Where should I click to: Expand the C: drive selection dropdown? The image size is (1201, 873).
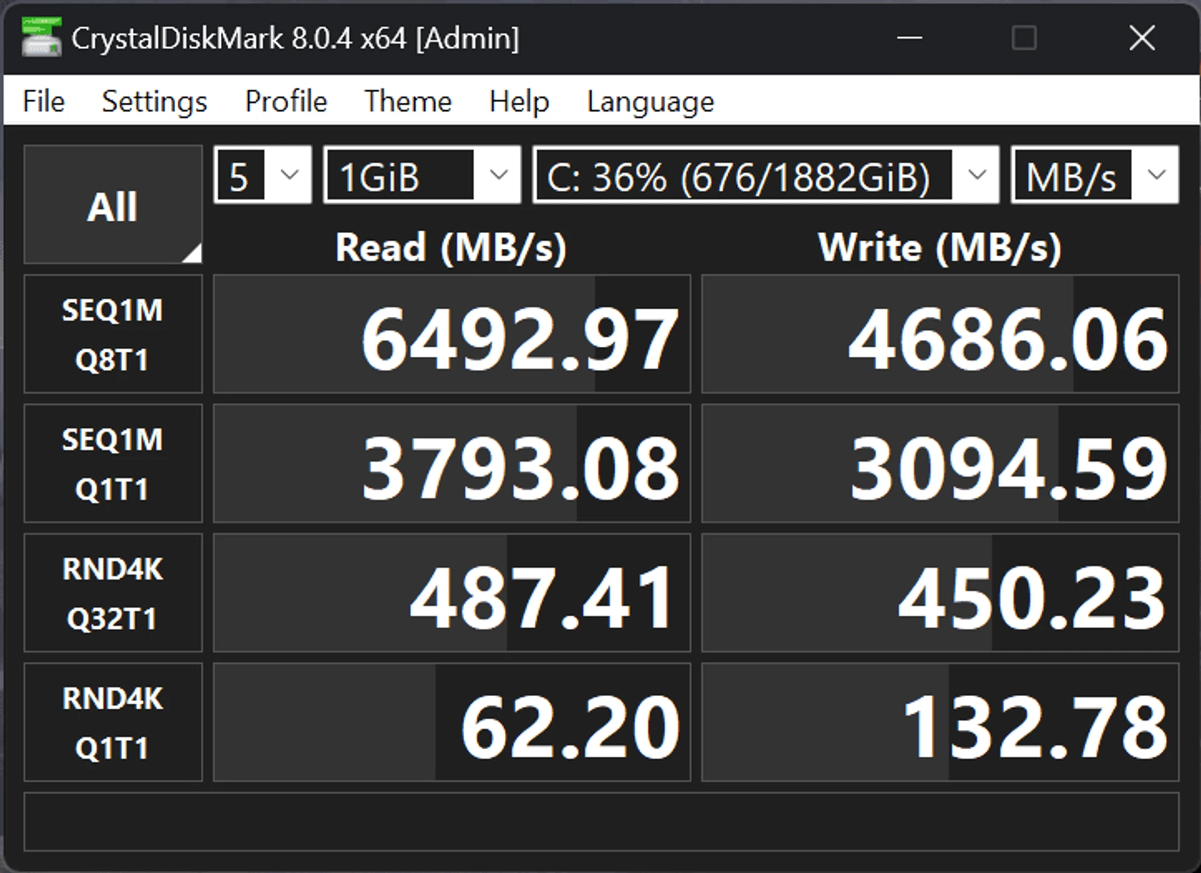(766, 174)
